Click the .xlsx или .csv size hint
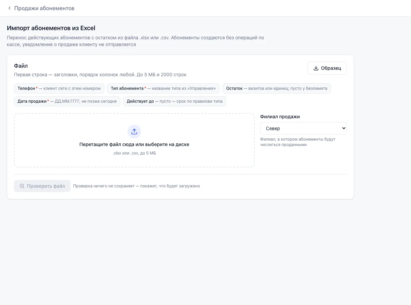Image resolution: width=411 pixels, height=305 pixels. tap(134, 153)
